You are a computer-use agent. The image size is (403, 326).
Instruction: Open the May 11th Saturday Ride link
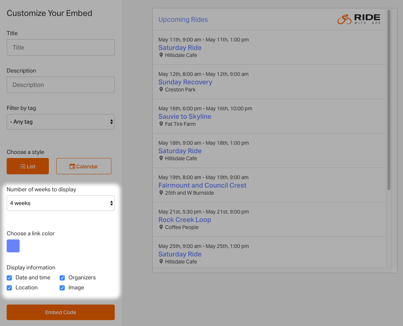pos(180,47)
